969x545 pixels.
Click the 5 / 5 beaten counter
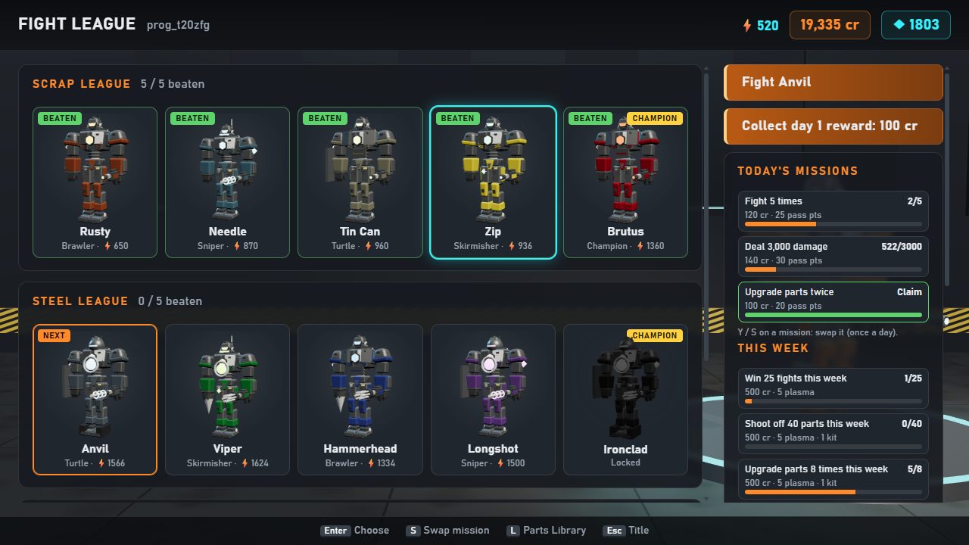click(x=173, y=84)
